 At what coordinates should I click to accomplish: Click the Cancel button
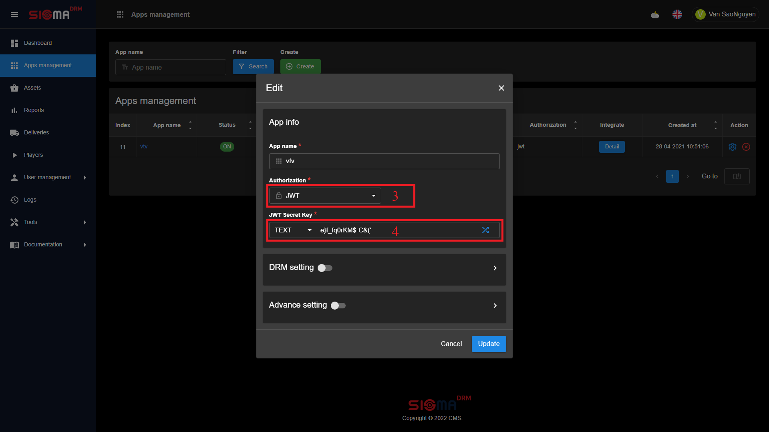(x=451, y=343)
